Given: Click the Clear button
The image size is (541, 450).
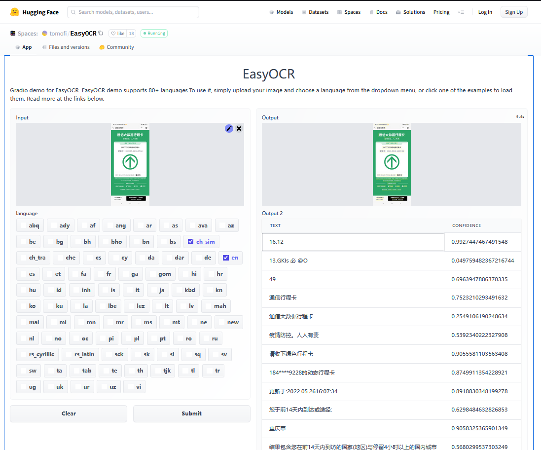Looking at the screenshot, I should pyautogui.click(x=69, y=413).
